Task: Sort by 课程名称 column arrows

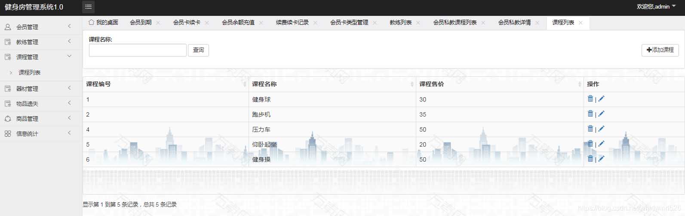Action: pyautogui.click(x=412, y=84)
